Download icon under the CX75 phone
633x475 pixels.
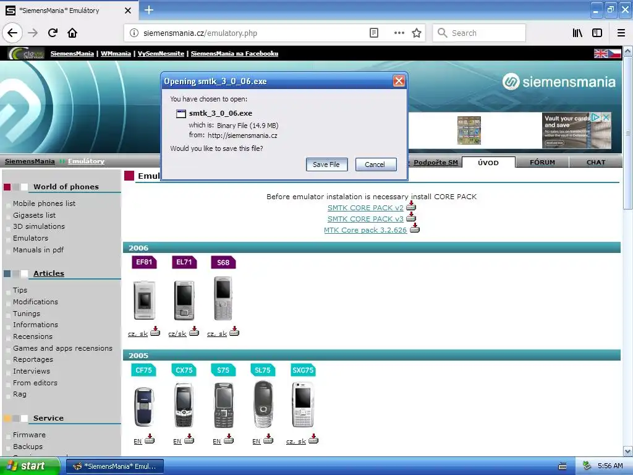pos(189,439)
